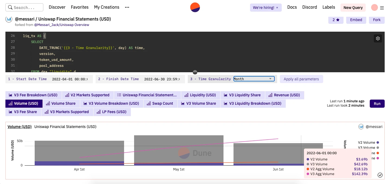The width and height of the screenshot is (389, 184).
Task: Click the @messari author link on chart
Action: [374, 127]
